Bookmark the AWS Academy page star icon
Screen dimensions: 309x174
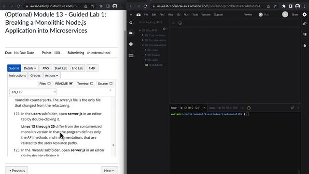click(x=92, y=6)
